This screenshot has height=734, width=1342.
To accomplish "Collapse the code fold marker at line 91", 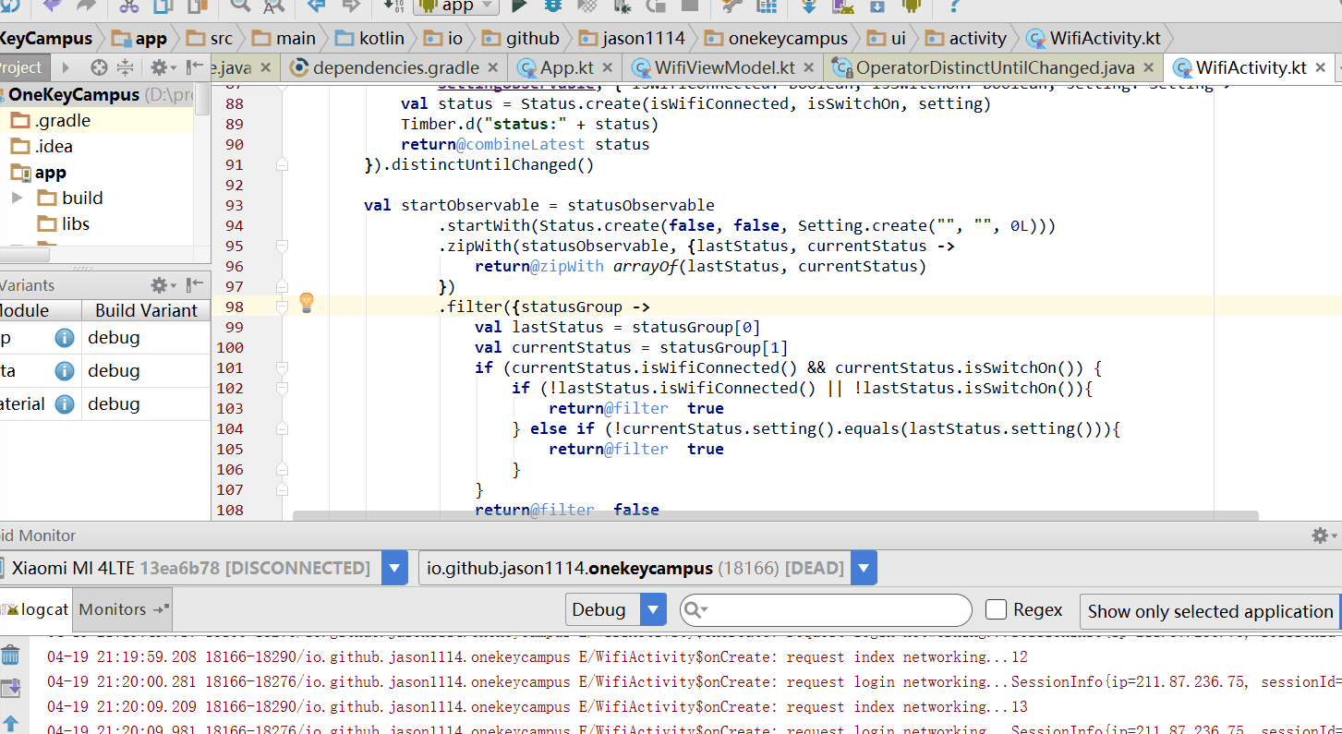I will pyautogui.click(x=283, y=165).
